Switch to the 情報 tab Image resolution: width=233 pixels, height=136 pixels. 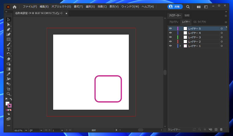(x=187, y=15)
